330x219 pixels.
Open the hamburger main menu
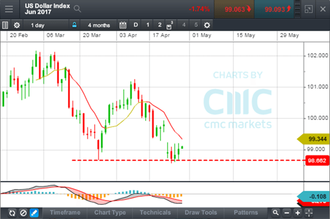pos(9,9)
